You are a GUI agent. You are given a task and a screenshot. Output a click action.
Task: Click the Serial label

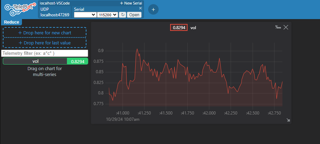click(x=79, y=9)
